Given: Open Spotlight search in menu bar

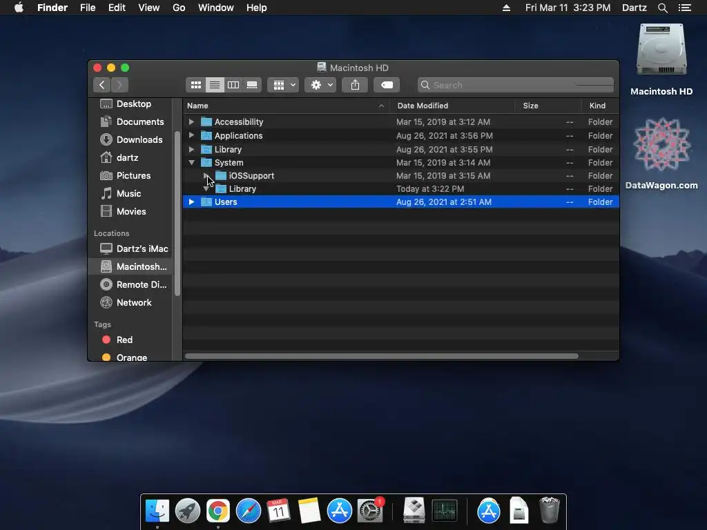Looking at the screenshot, I should coord(662,8).
